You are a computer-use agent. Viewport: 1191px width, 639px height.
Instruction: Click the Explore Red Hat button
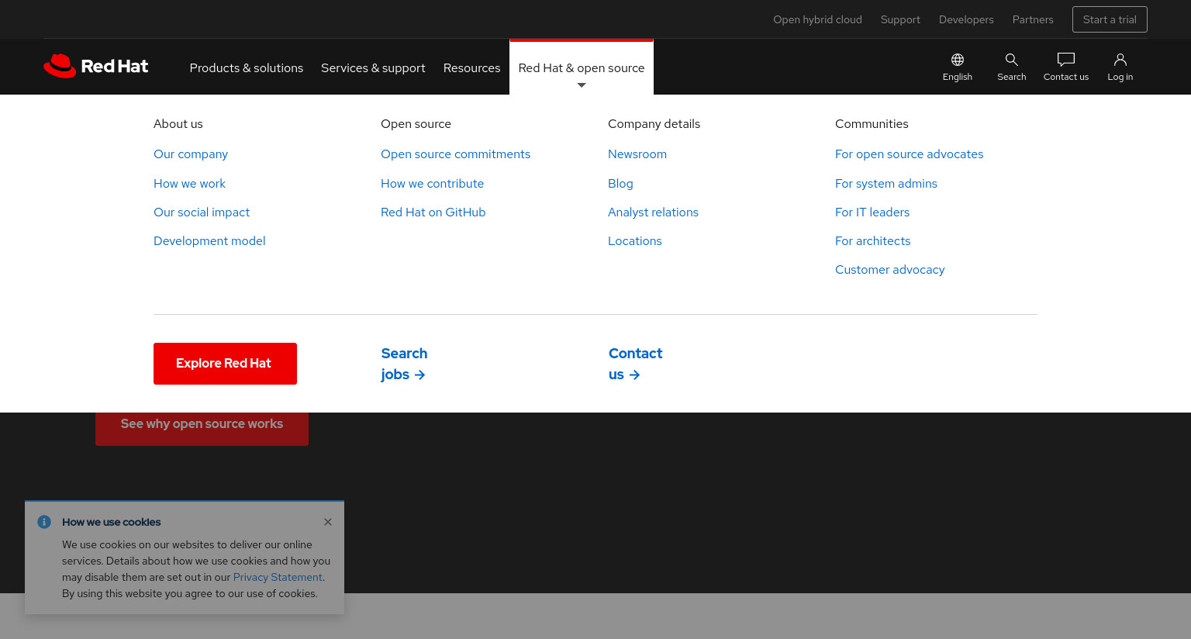225,364
